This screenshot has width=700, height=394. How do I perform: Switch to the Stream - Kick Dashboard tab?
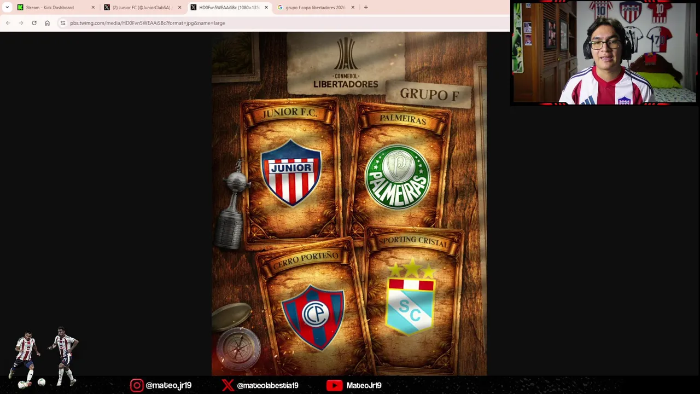click(55, 8)
